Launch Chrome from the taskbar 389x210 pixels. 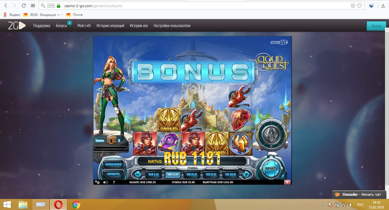tap(76, 205)
